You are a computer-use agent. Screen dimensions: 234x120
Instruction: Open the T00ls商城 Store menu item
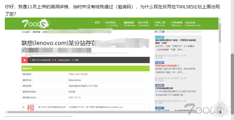[x=177, y=24]
